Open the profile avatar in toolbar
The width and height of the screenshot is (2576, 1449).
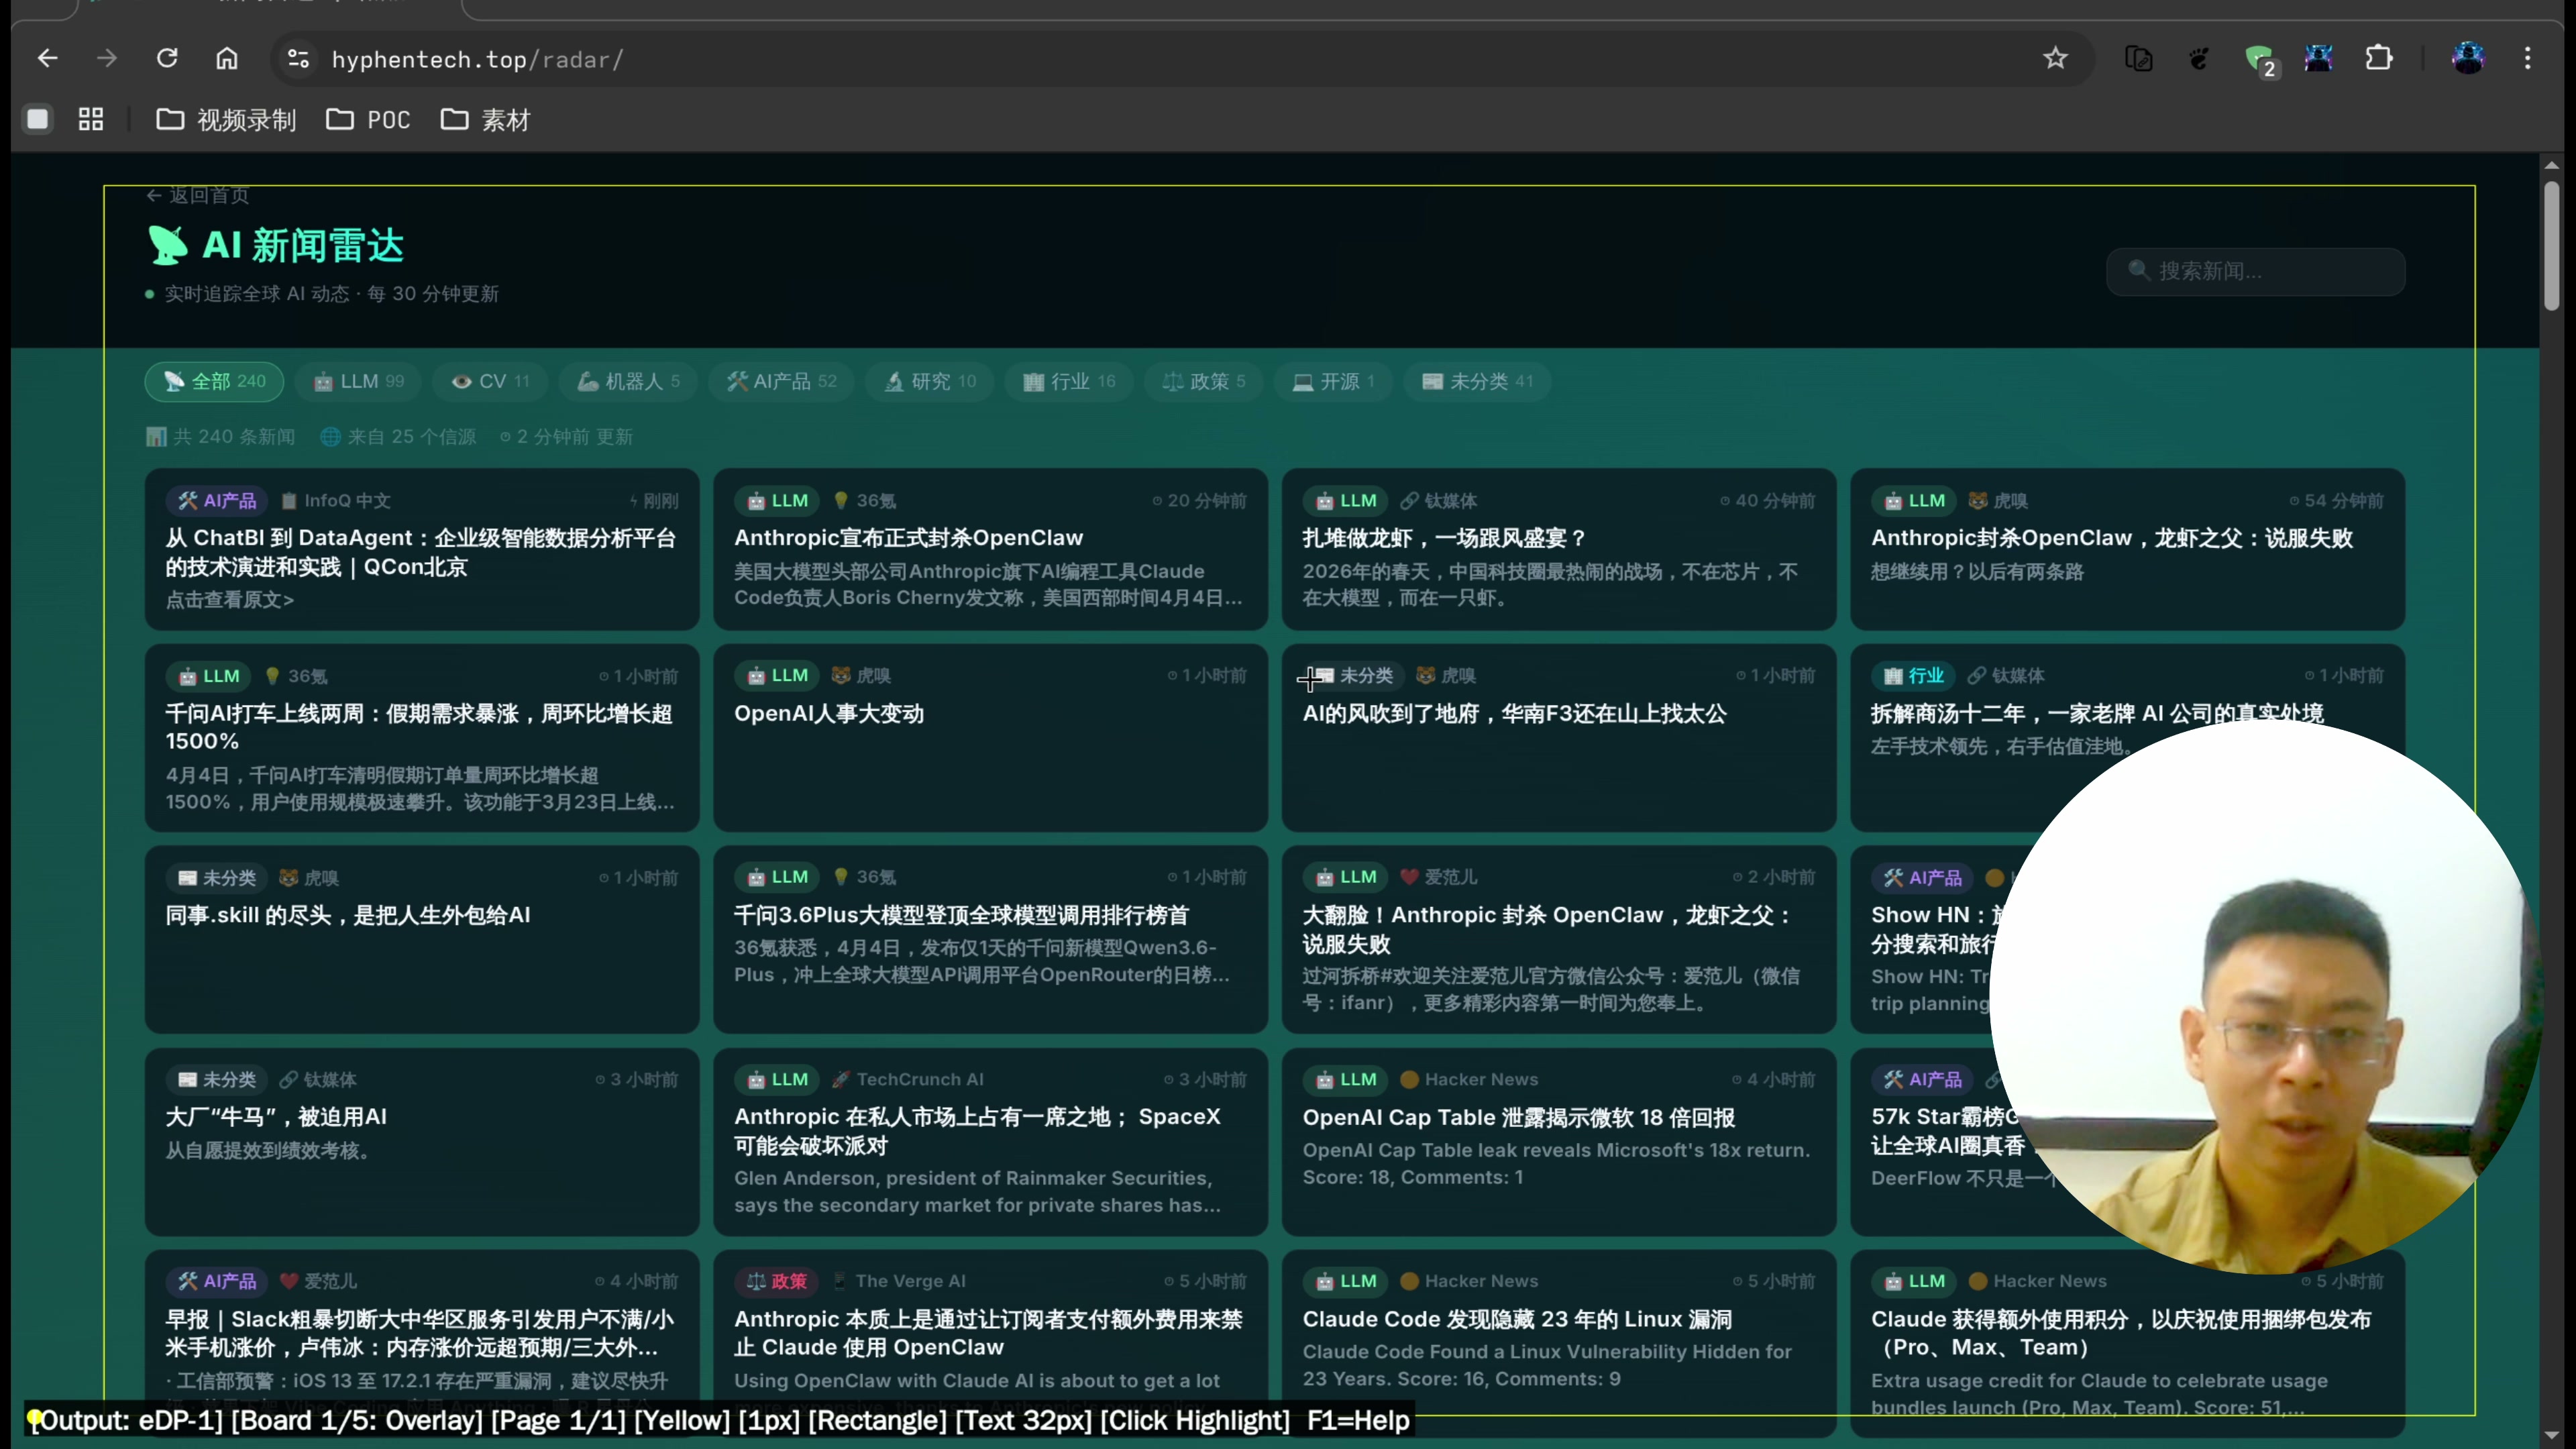(x=2467, y=58)
